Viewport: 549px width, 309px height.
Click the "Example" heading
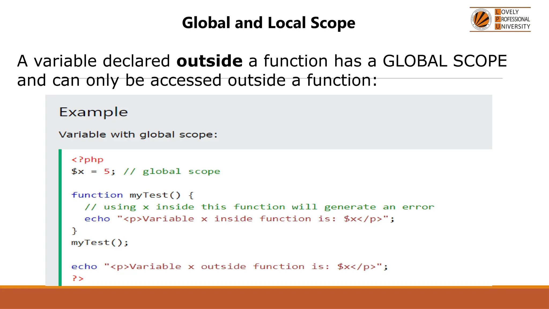click(x=94, y=112)
